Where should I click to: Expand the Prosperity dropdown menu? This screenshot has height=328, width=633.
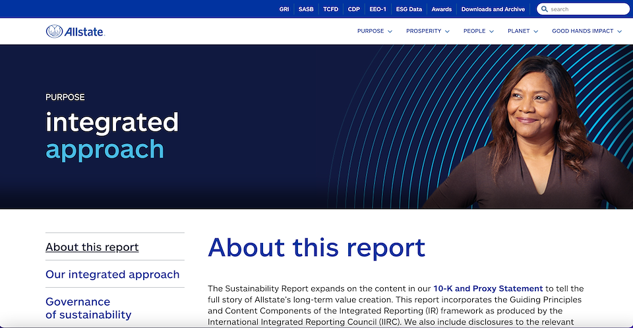[428, 31]
